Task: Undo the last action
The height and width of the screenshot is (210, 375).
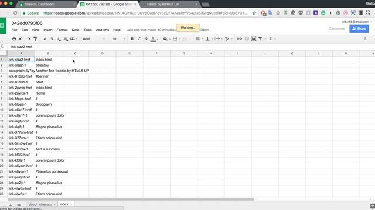Action: click(x=21, y=39)
